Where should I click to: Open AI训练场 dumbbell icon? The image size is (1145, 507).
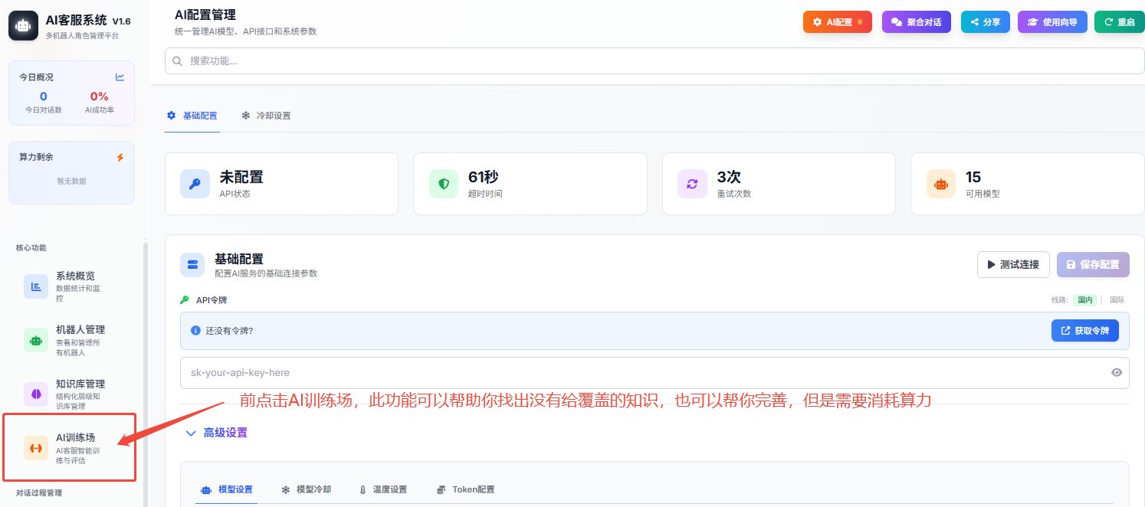tap(36, 448)
